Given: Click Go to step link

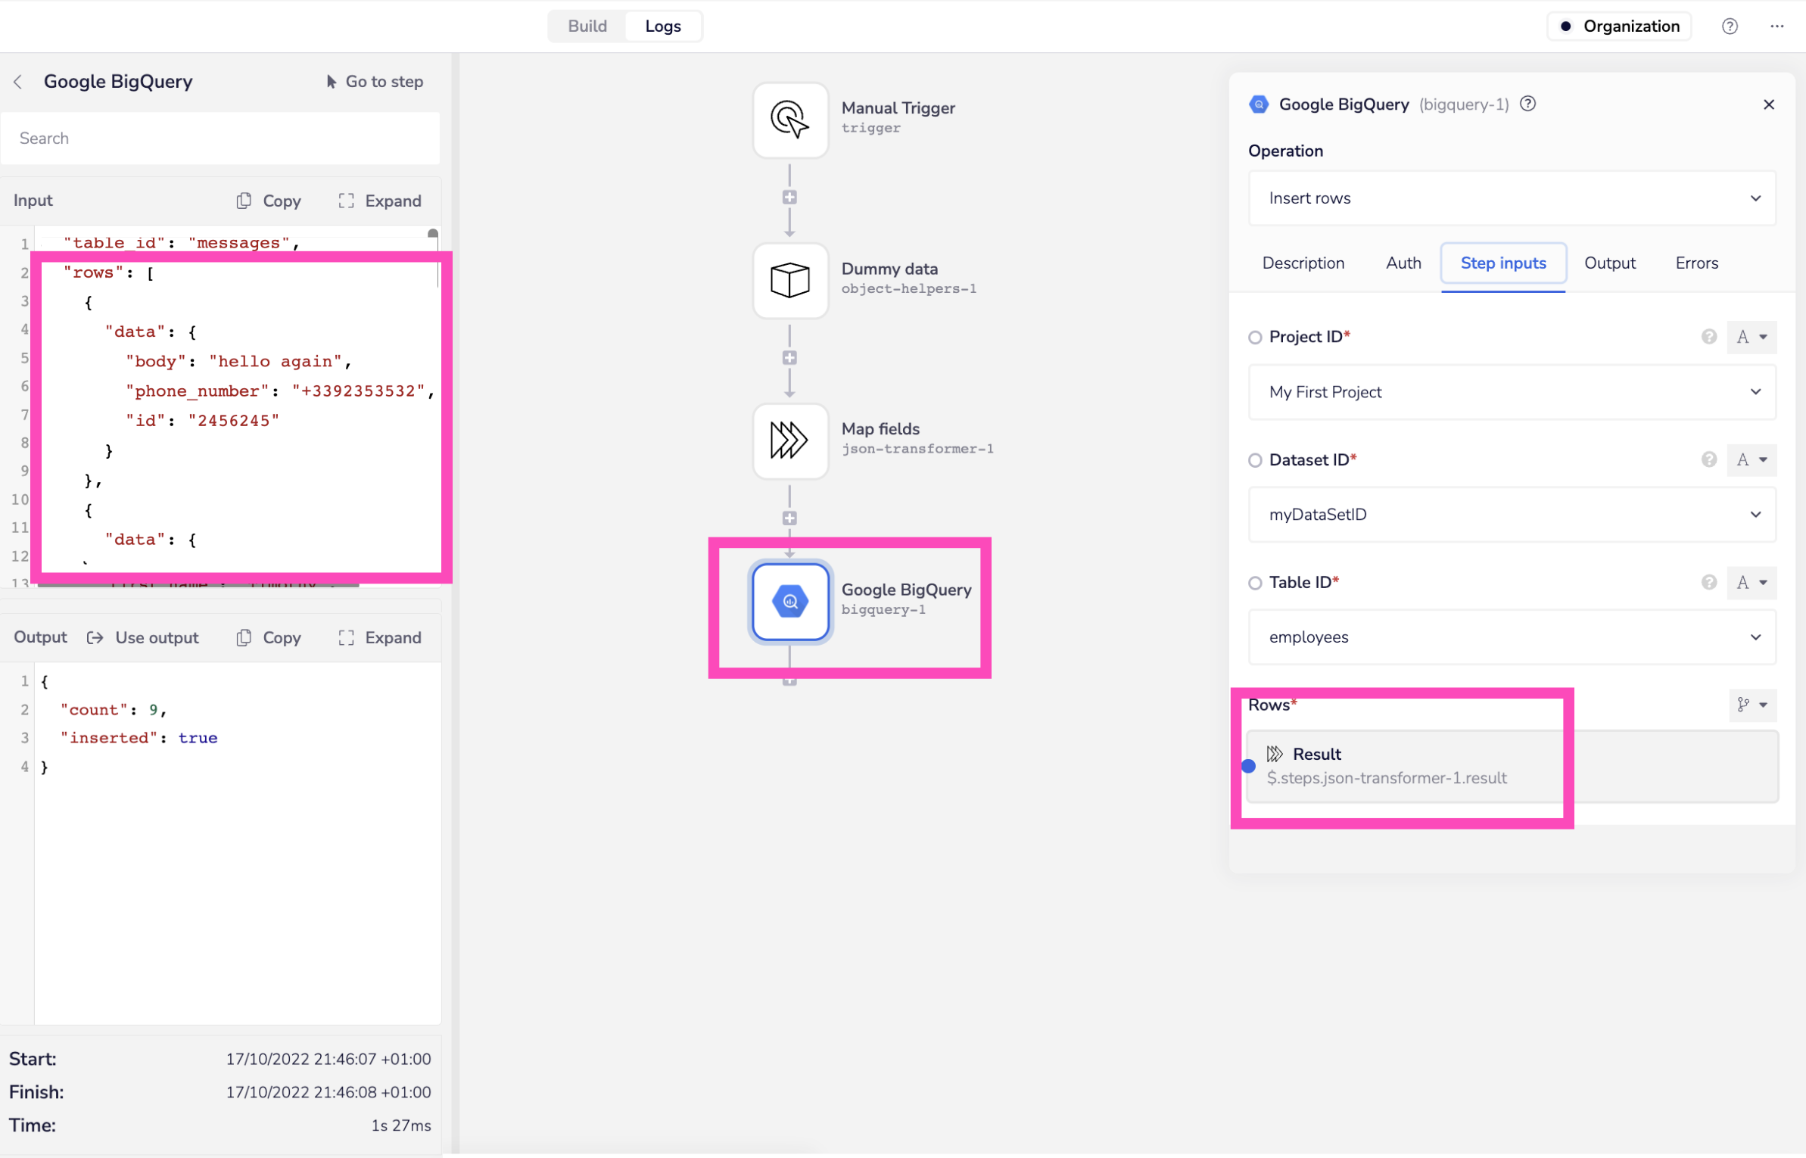Looking at the screenshot, I should [x=375, y=82].
